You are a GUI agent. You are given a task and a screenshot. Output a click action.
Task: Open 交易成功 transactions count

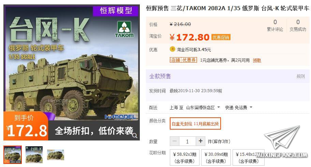pyautogui.click(x=298, y=25)
